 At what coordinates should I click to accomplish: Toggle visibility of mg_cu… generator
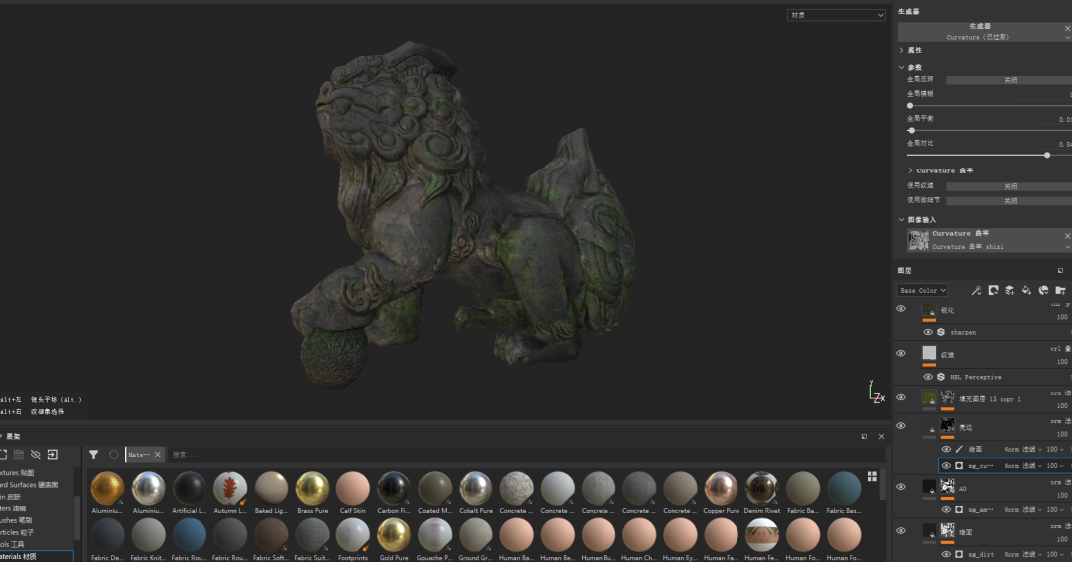pos(946,466)
